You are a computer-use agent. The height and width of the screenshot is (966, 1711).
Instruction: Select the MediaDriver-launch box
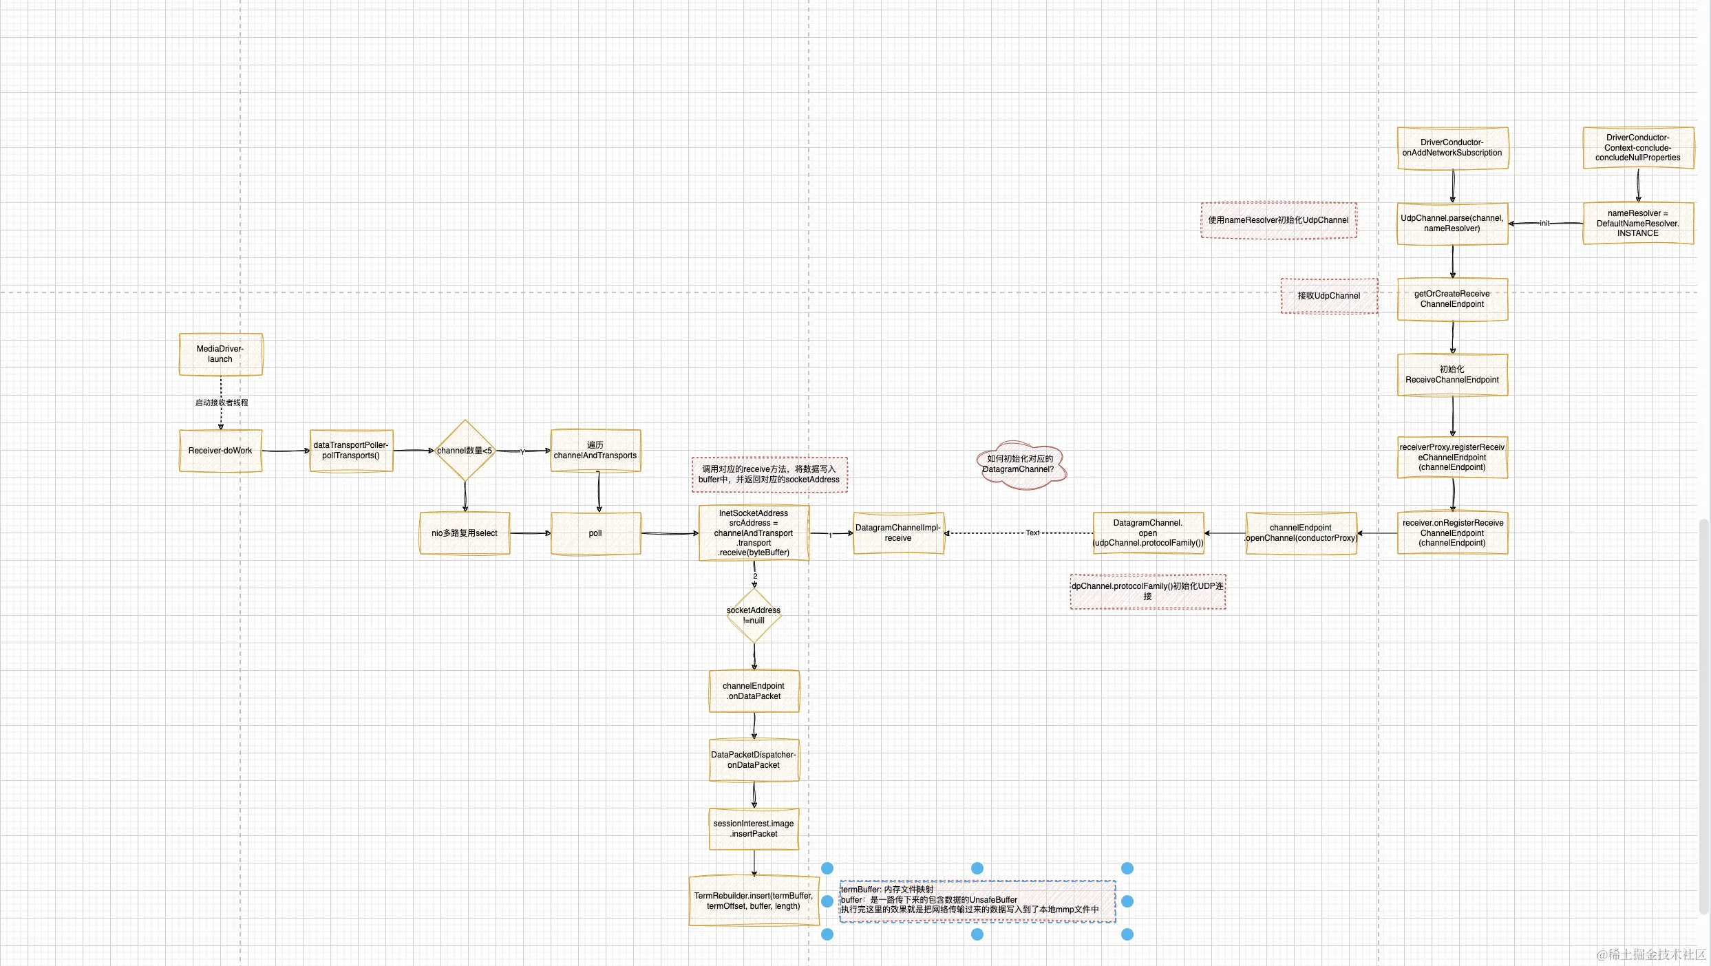coord(220,354)
